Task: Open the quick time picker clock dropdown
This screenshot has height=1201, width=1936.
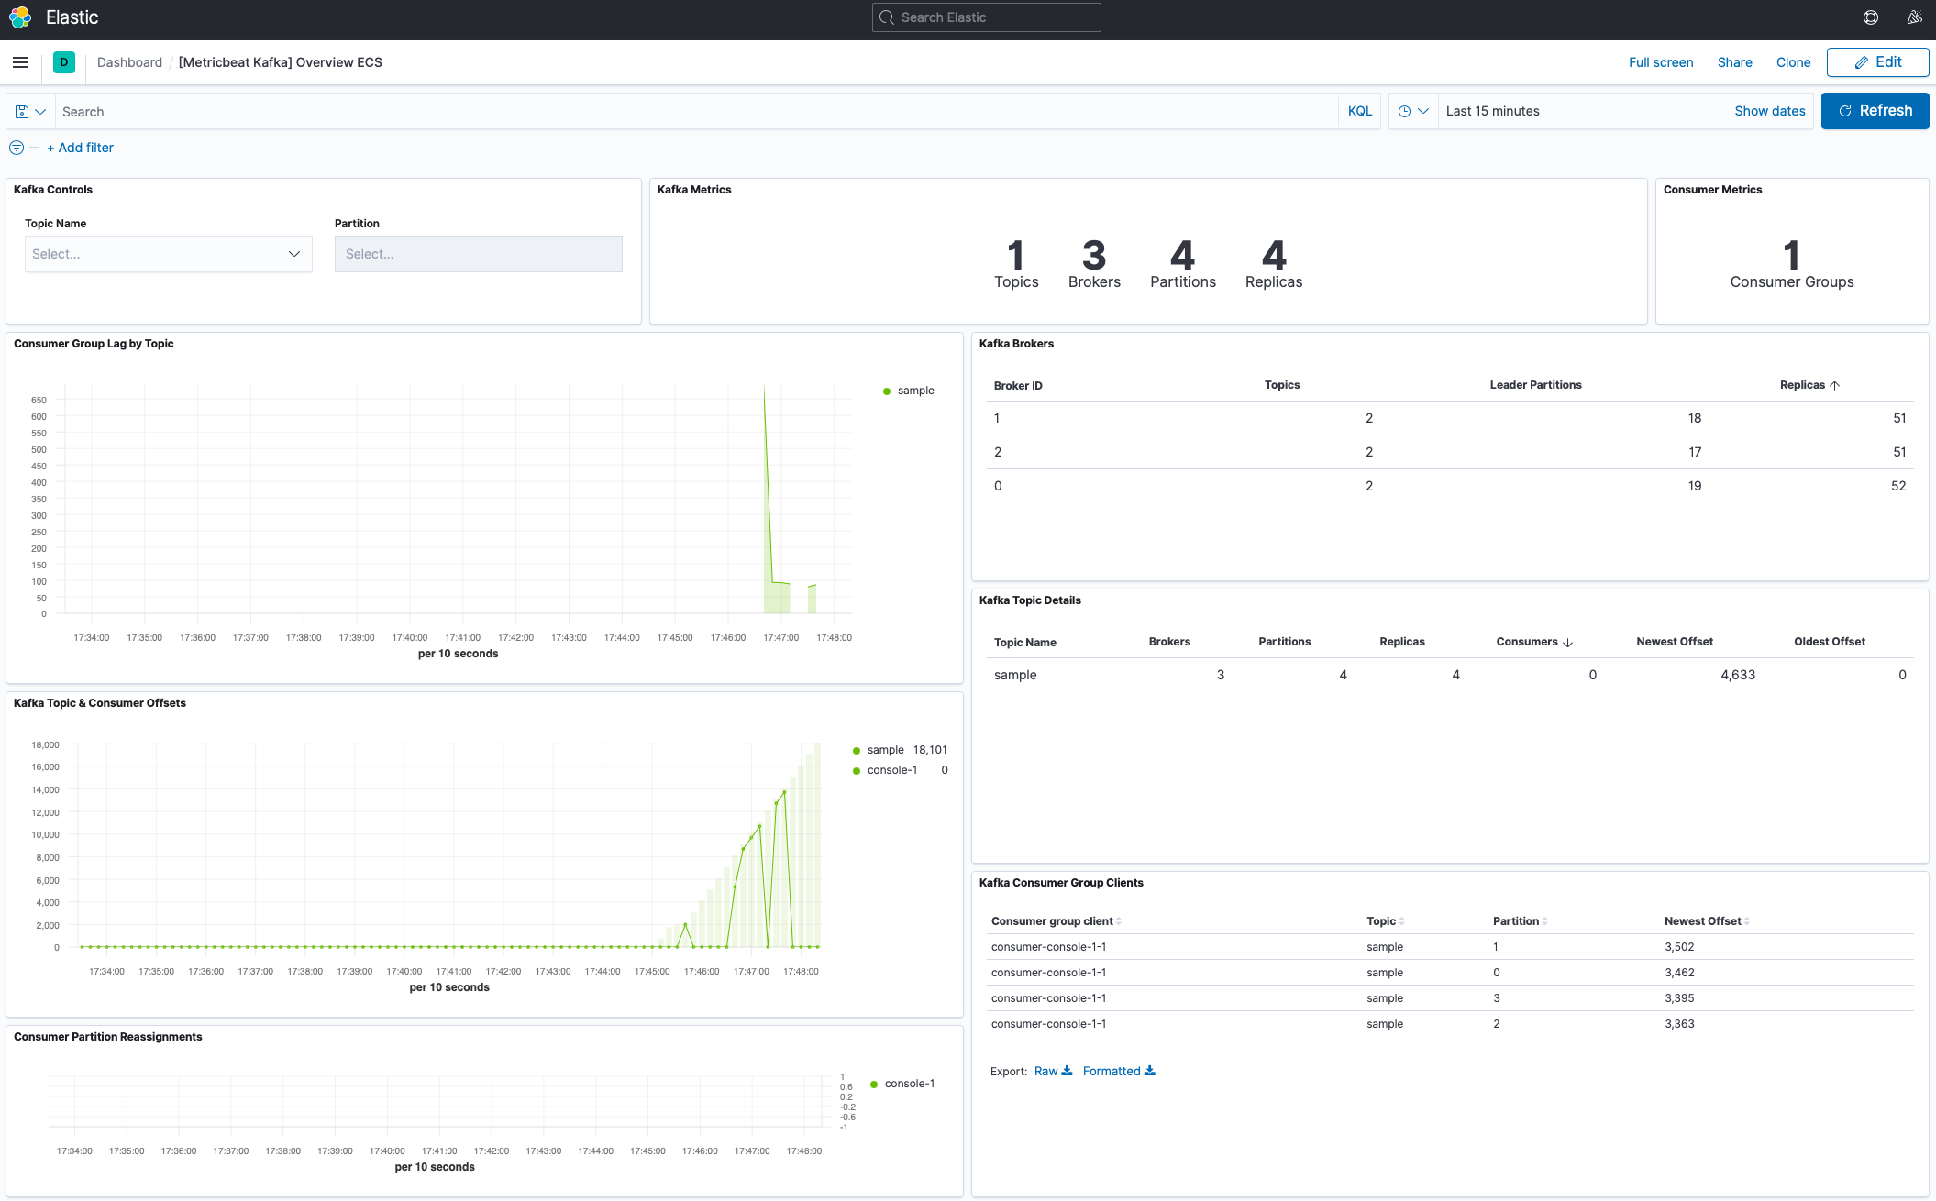Action: coord(1412,111)
